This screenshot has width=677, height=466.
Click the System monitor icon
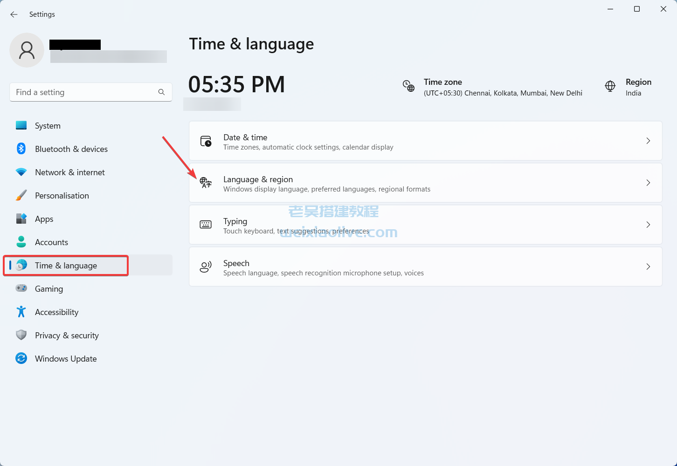(x=21, y=125)
